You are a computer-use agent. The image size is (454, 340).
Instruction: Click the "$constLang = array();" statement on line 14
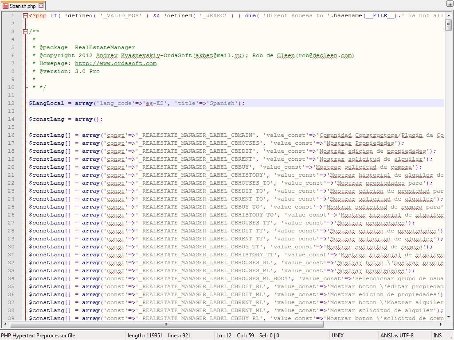[66, 119]
